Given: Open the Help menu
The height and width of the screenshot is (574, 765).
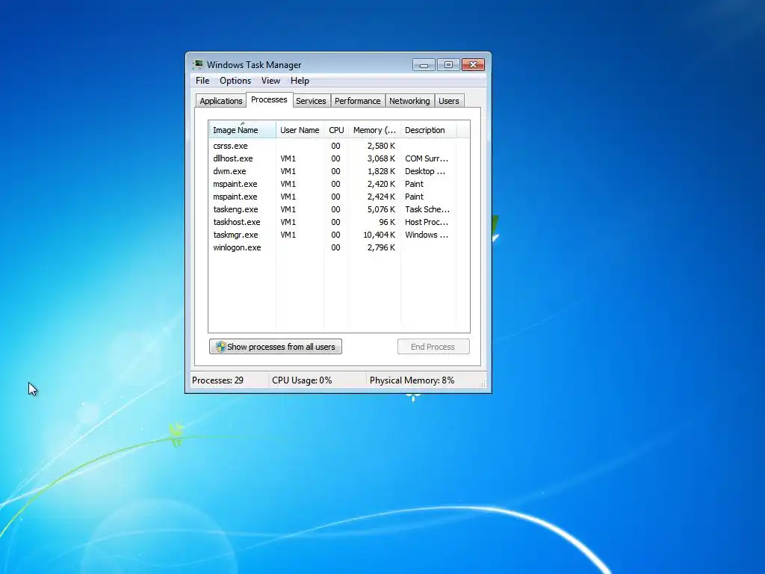Looking at the screenshot, I should (300, 81).
